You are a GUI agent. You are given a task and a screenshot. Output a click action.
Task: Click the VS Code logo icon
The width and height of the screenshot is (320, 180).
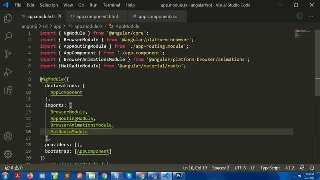[6, 5]
